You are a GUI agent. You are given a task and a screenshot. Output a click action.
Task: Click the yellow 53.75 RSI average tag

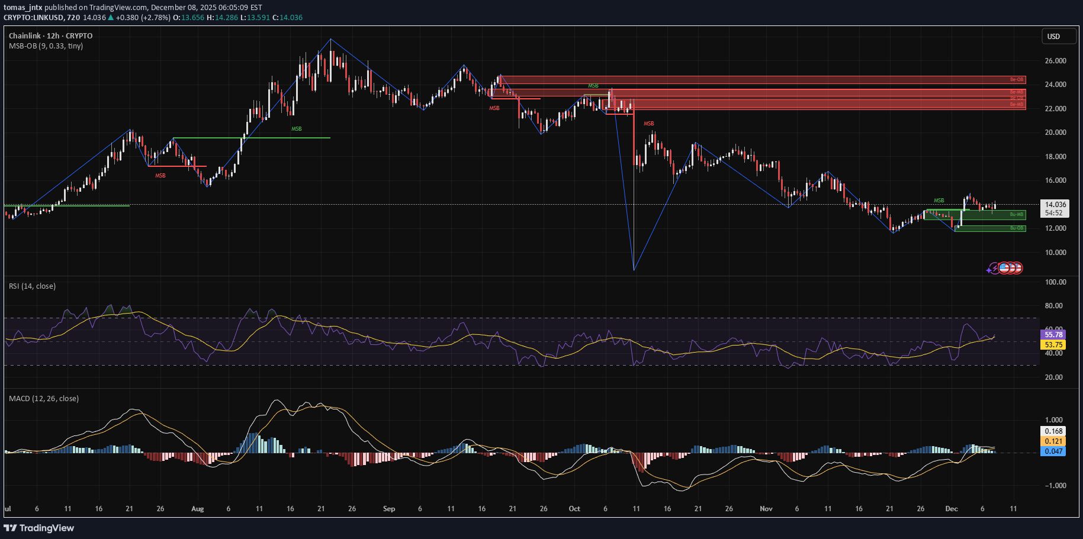pos(1053,345)
